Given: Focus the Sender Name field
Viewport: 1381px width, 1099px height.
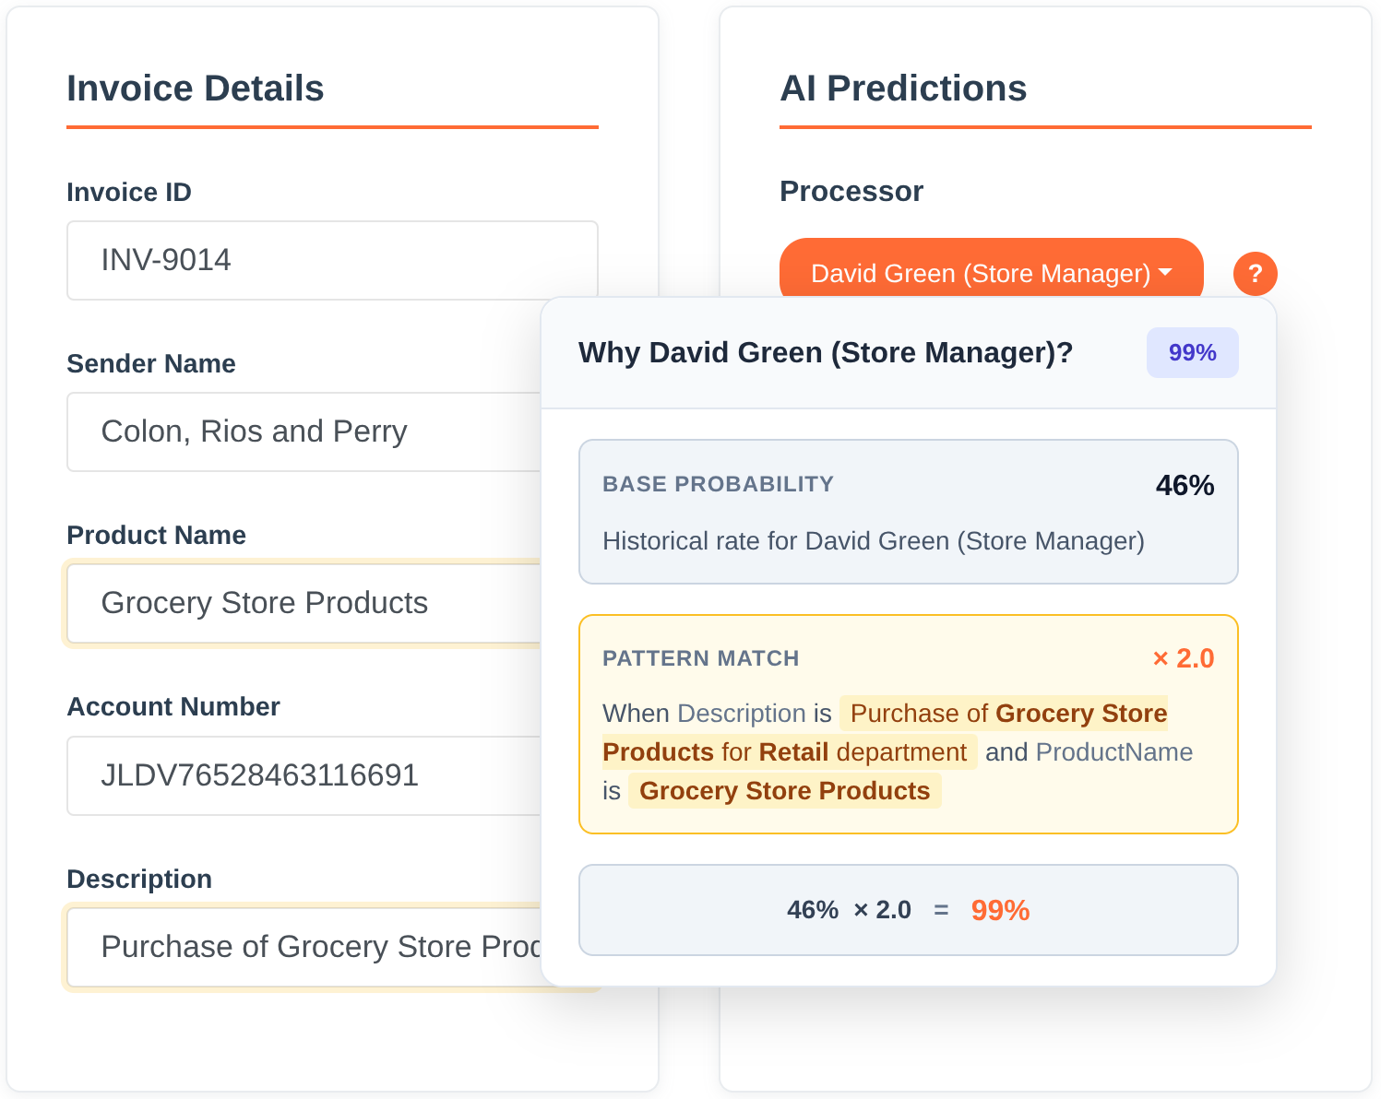Looking at the screenshot, I should point(304,431).
